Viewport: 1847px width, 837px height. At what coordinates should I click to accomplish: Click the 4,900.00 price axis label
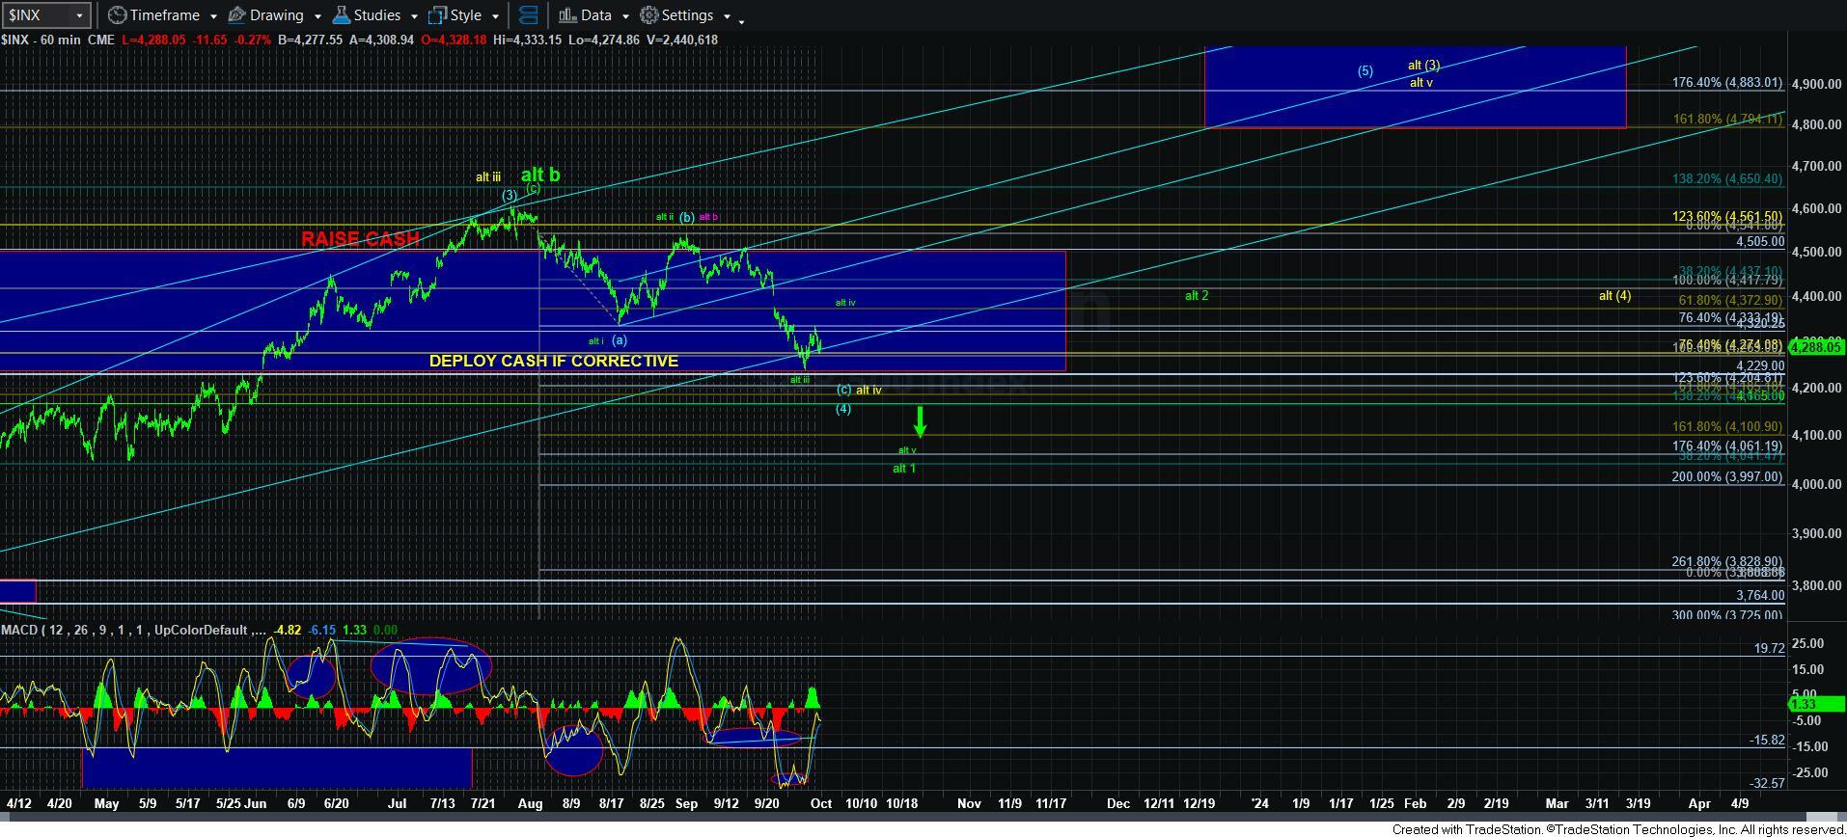(x=1814, y=84)
